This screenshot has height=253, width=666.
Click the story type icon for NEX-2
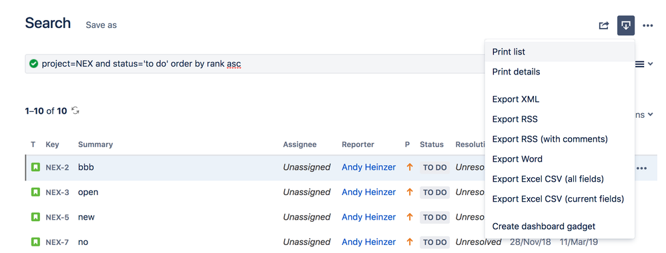point(35,167)
